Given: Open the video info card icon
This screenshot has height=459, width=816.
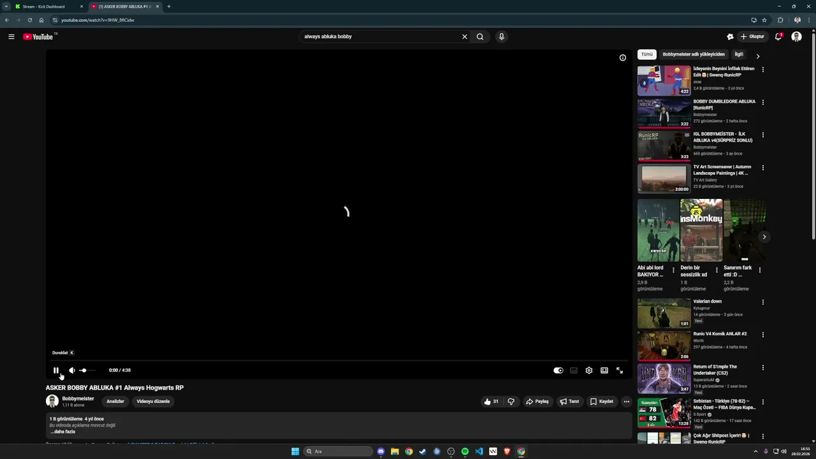Looking at the screenshot, I should pos(623,58).
